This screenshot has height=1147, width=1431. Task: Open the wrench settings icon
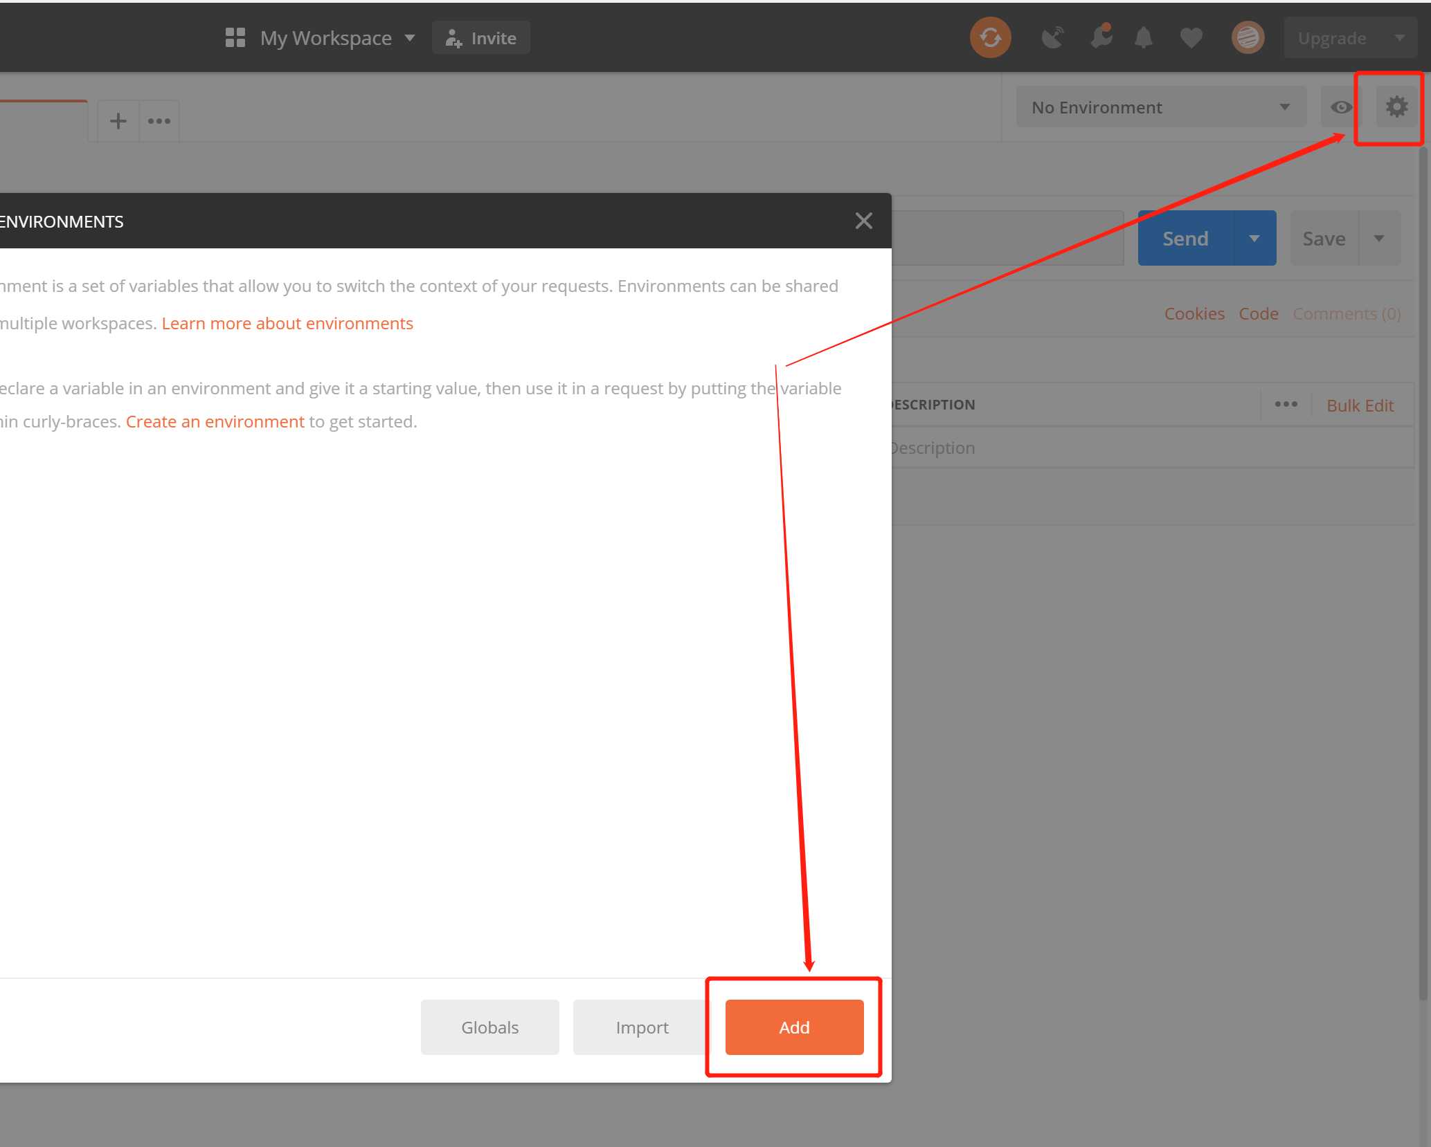[1101, 37]
